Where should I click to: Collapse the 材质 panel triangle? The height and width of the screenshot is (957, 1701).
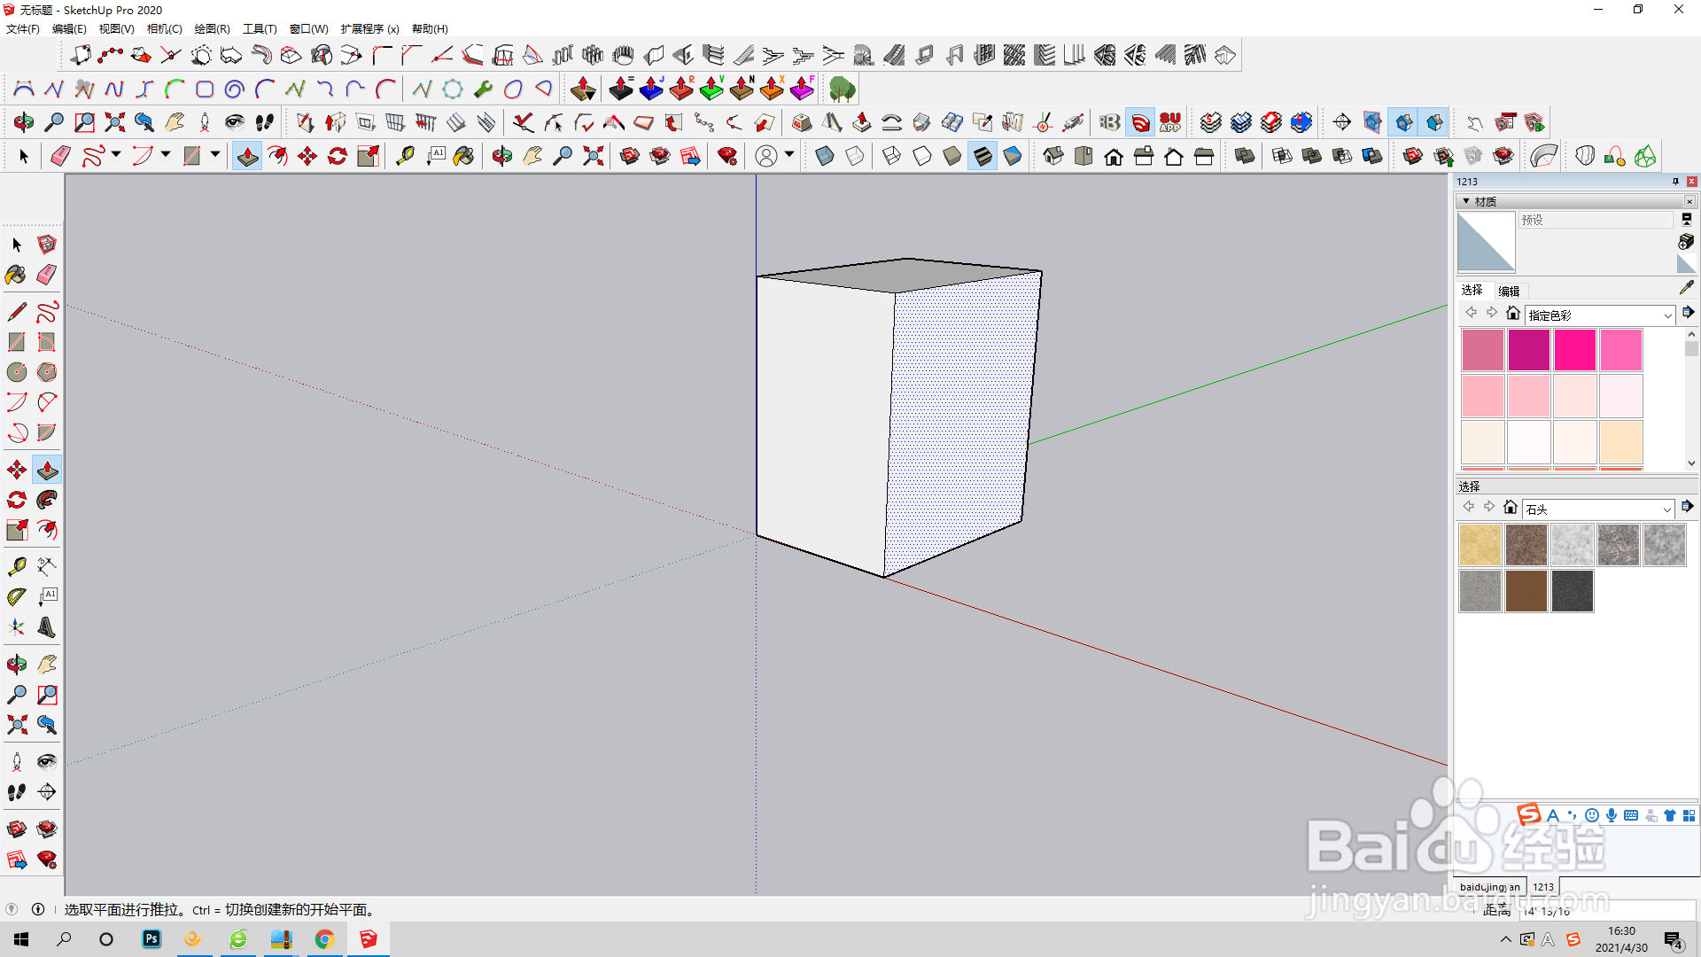[1466, 202]
